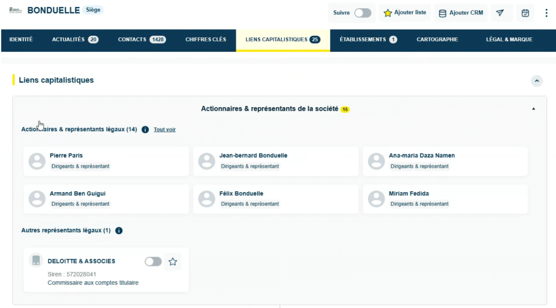Switch to the ACTUALITÉS tab
The height and width of the screenshot is (308, 556).
click(x=75, y=40)
